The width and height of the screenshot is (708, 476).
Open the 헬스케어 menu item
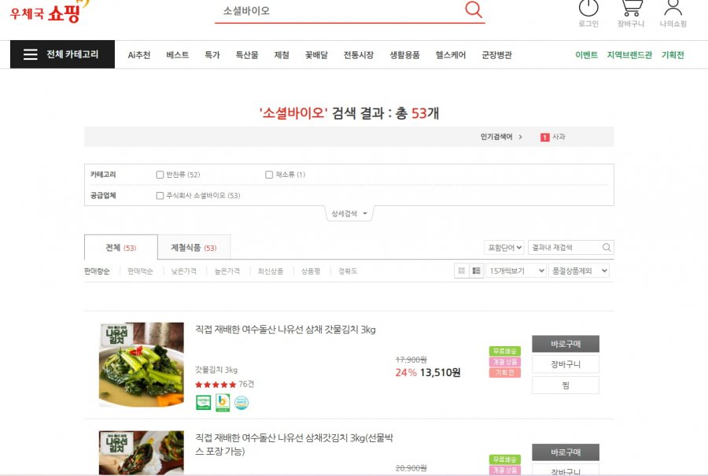(451, 55)
